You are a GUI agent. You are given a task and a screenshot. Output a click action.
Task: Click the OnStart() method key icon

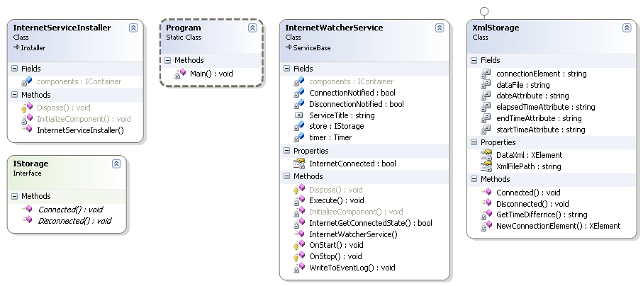299,245
